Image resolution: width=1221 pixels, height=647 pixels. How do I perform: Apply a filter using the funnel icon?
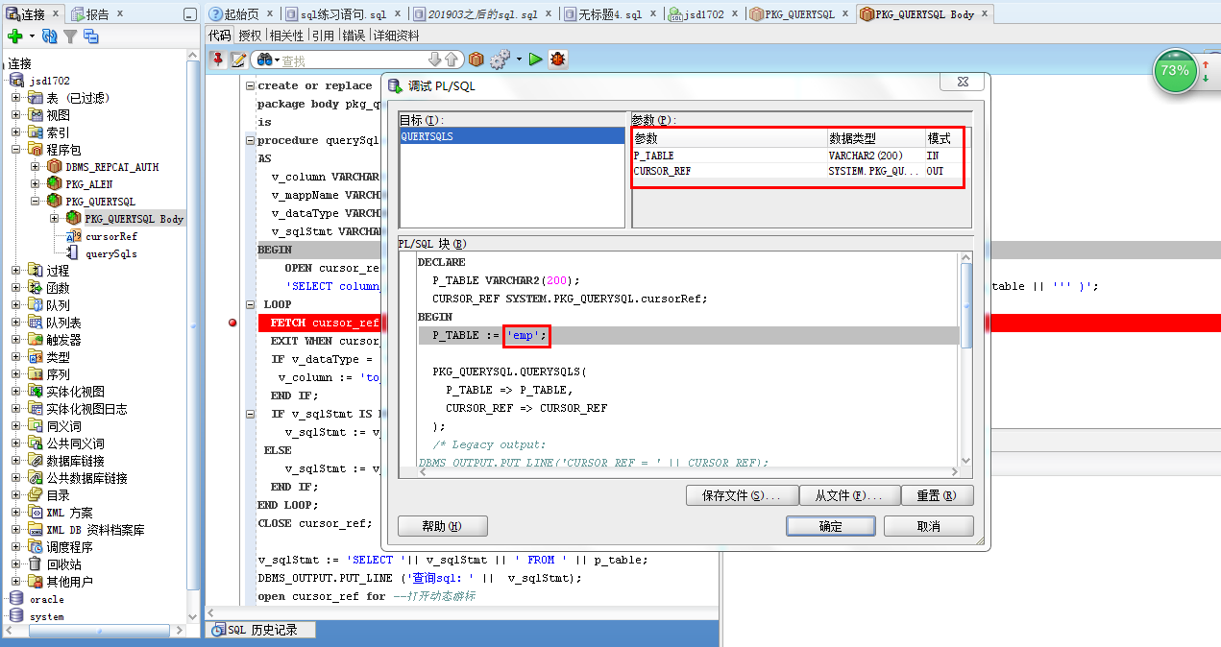[71, 36]
